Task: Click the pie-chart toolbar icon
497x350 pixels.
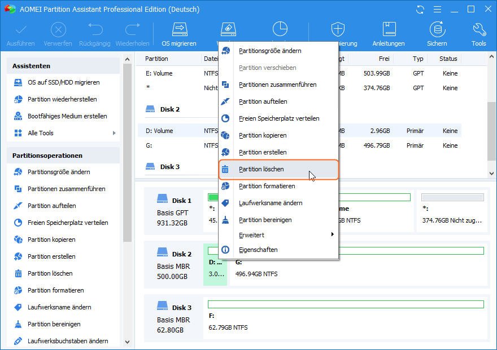Action: [280, 29]
